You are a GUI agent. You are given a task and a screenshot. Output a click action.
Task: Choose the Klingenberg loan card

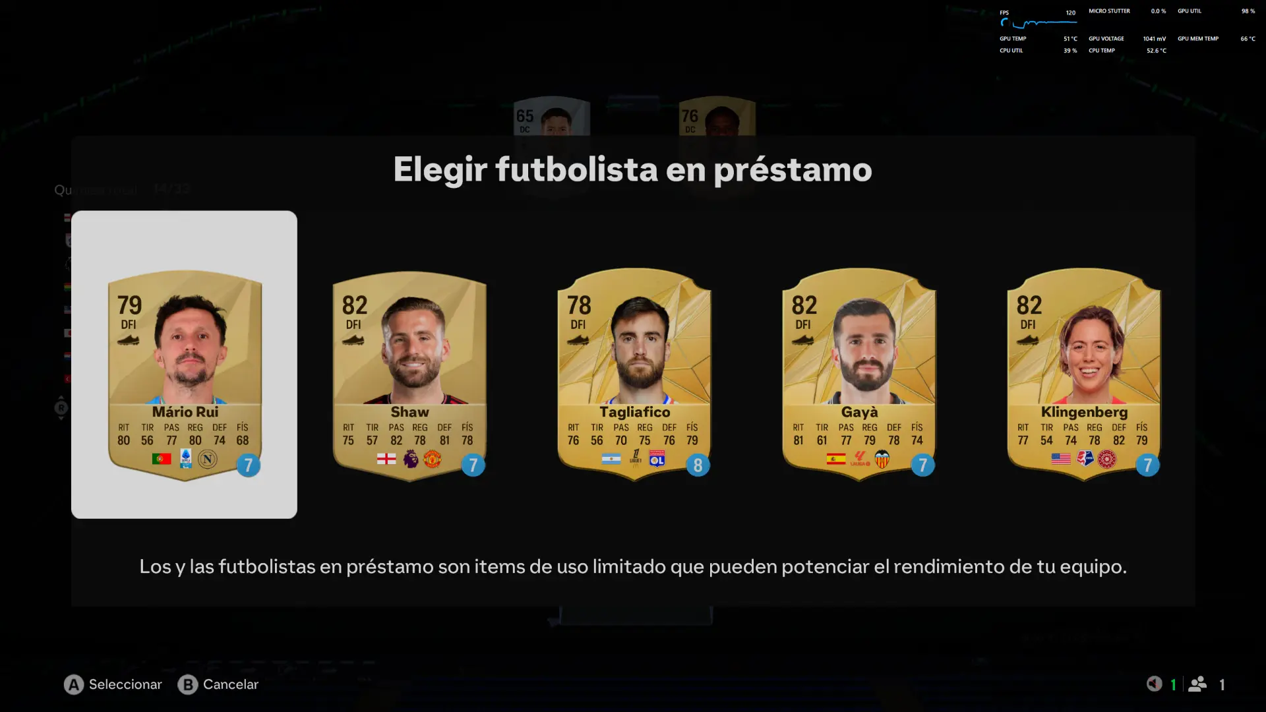[1084, 374]
